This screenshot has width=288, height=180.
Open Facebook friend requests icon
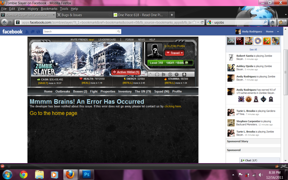tap(27, 31)
